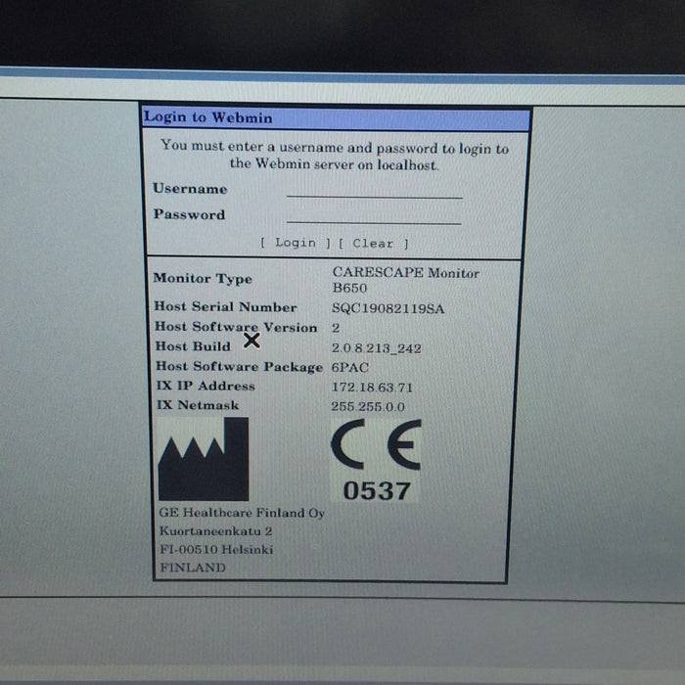Image resolution: width=685 pixels, height=685 pixels.
Task: Select serial number SQC19082119SA
Action: click(388, 308)
